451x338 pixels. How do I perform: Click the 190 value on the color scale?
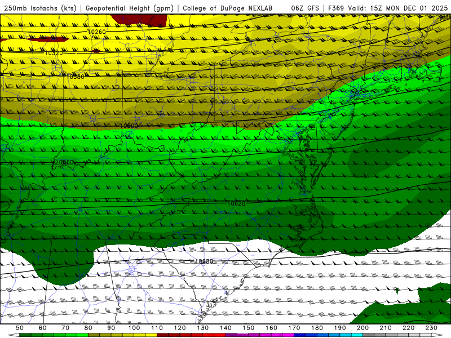(x=340, y=328)
